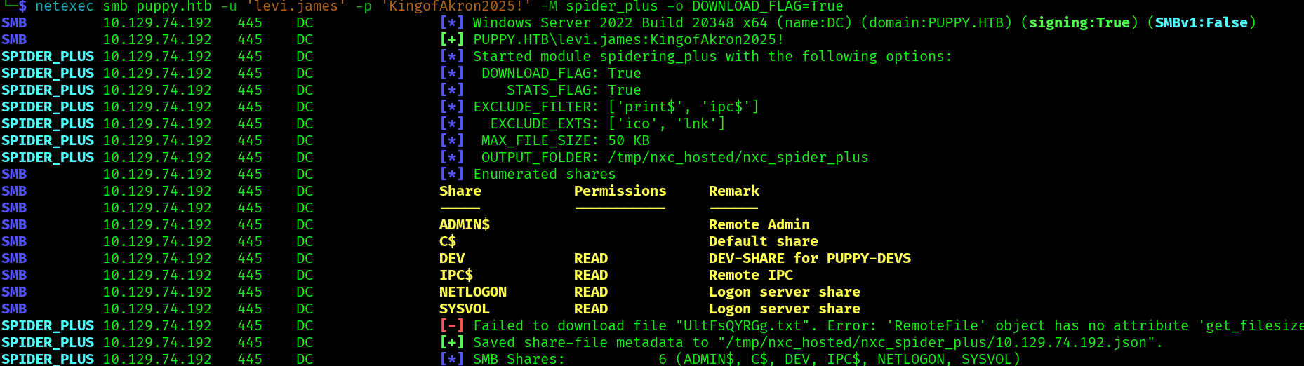Viewport: 1304px width, 366px height.
Task: Click the [*] marker before OUTPUT_FOLDER
Action: pos(451,157)
